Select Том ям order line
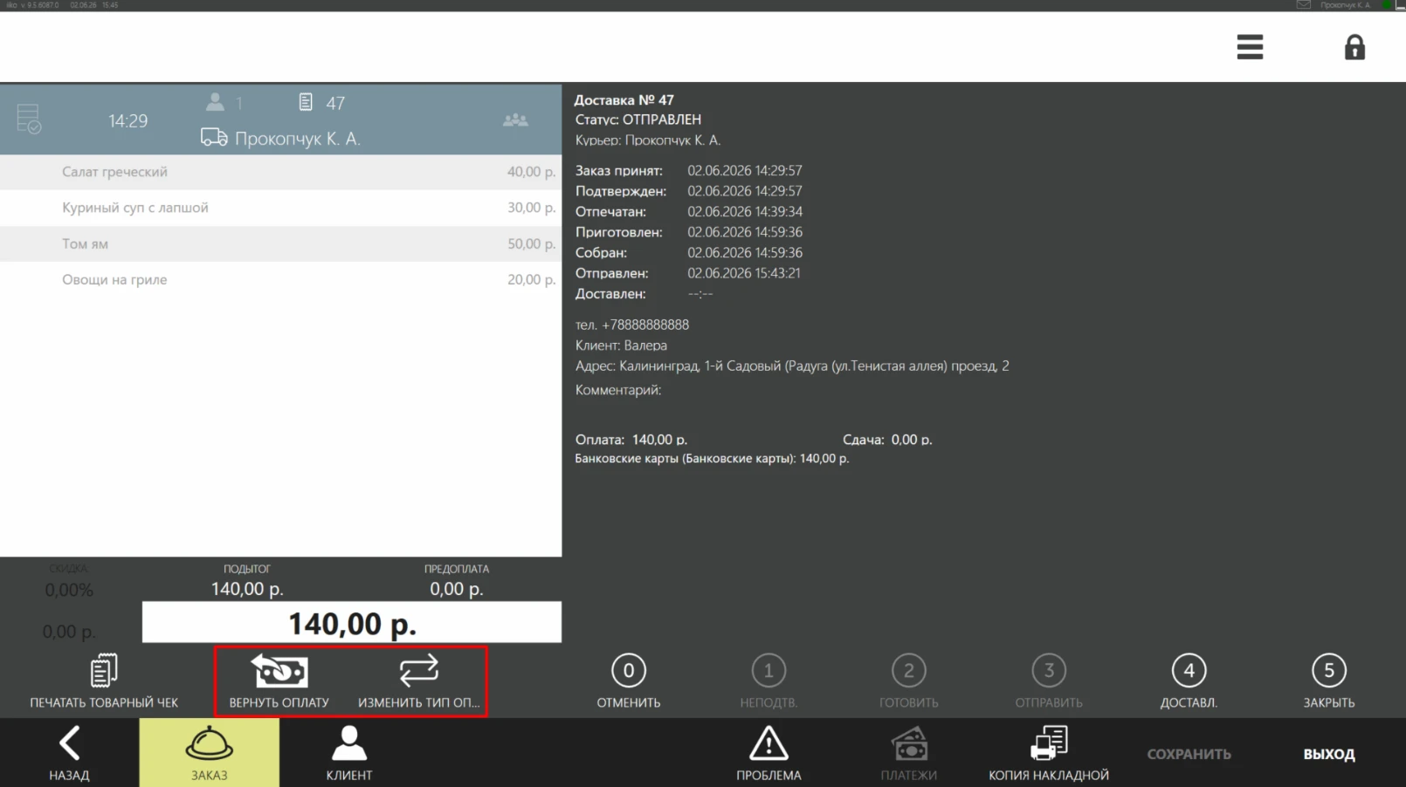Screen dimensions: 1406x787 [x=280, y=244]
